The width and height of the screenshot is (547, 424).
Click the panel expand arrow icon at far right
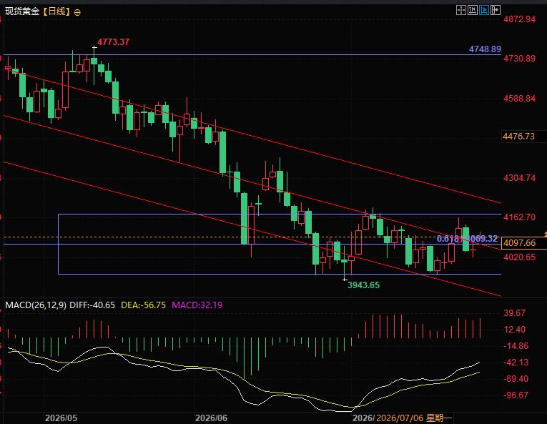(x=496, y=10)
